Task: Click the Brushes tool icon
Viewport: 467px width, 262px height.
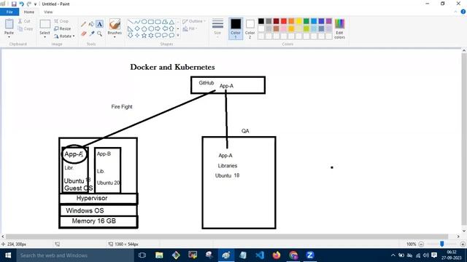Action: 115,24
